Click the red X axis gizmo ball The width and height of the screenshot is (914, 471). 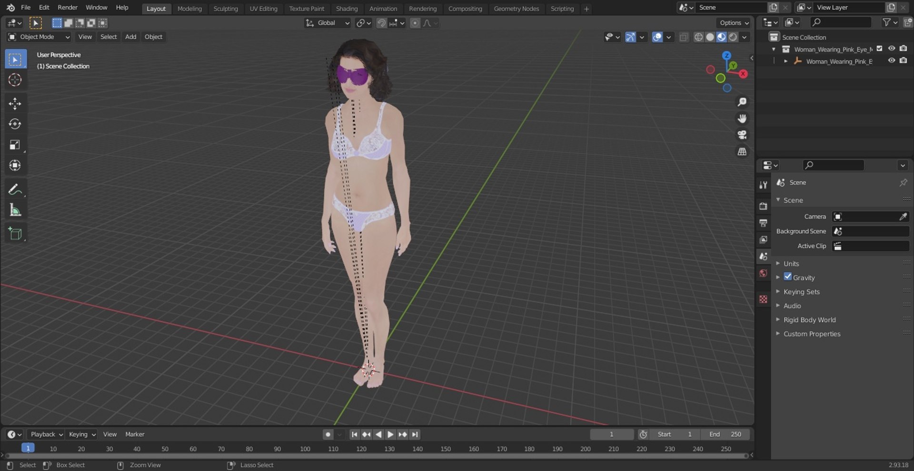(743, 74)
